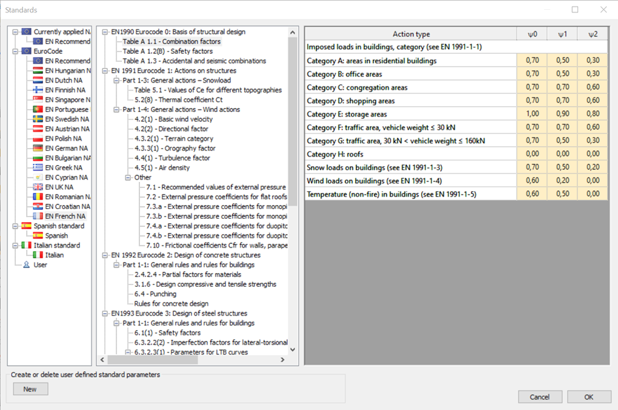Select EN German NA standard
618x410 pixels.
[66, 149]
